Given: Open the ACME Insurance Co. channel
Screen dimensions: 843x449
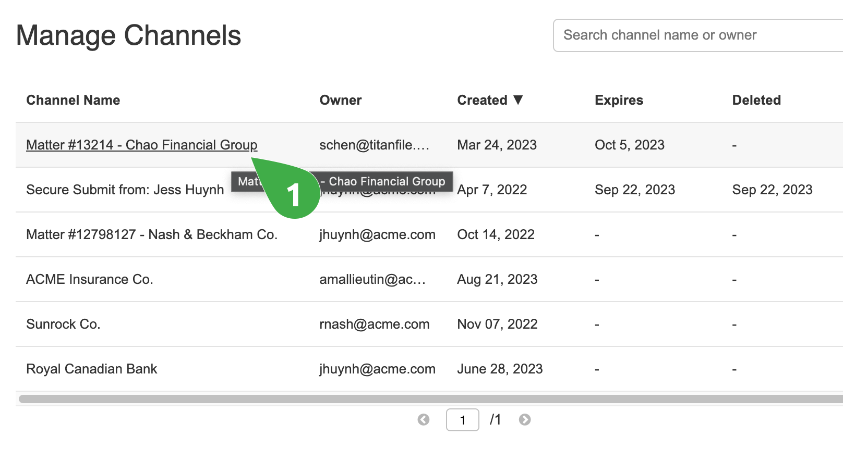Looking at the screenshot, I should (x=90, y=279).
